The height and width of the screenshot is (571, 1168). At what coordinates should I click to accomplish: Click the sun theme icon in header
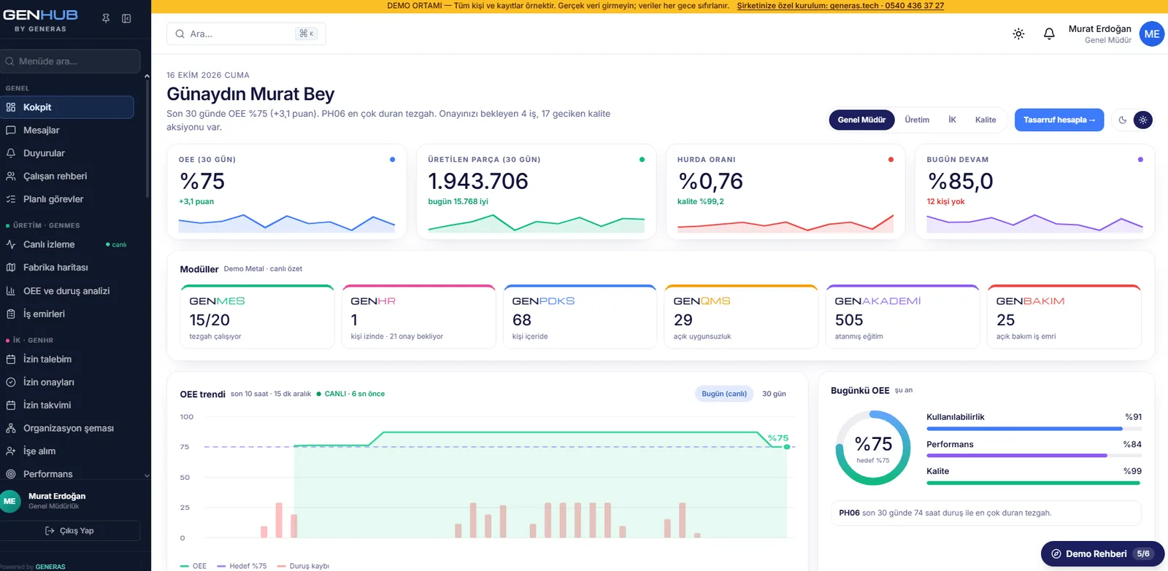[x=1018, y=34]
